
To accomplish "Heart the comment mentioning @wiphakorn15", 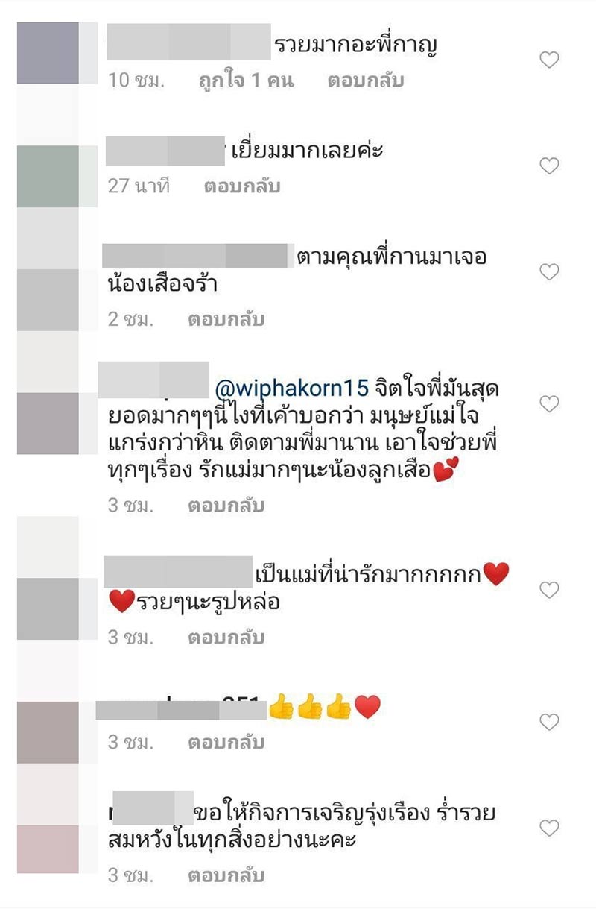I will [549, 403].
